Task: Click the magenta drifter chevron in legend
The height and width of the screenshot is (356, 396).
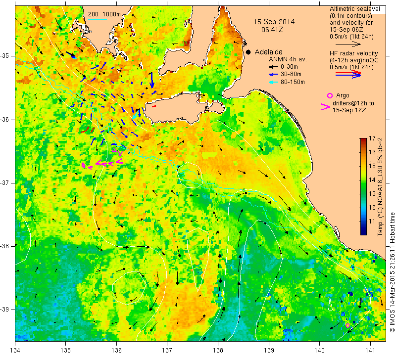Action: tap(326, 107)
